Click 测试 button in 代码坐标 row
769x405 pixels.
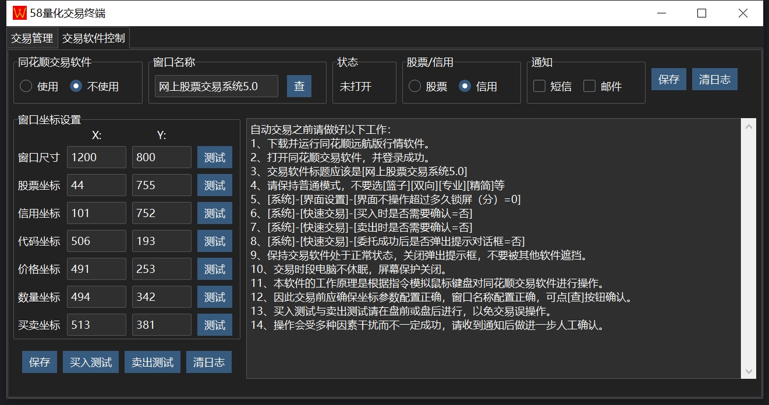click(215, 241)
